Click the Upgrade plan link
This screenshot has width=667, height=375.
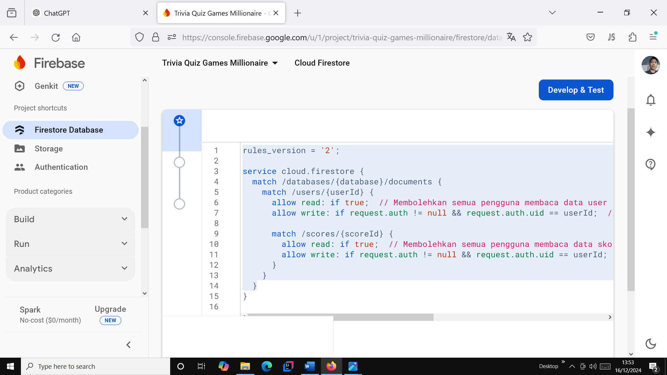(x=110, y=309)
